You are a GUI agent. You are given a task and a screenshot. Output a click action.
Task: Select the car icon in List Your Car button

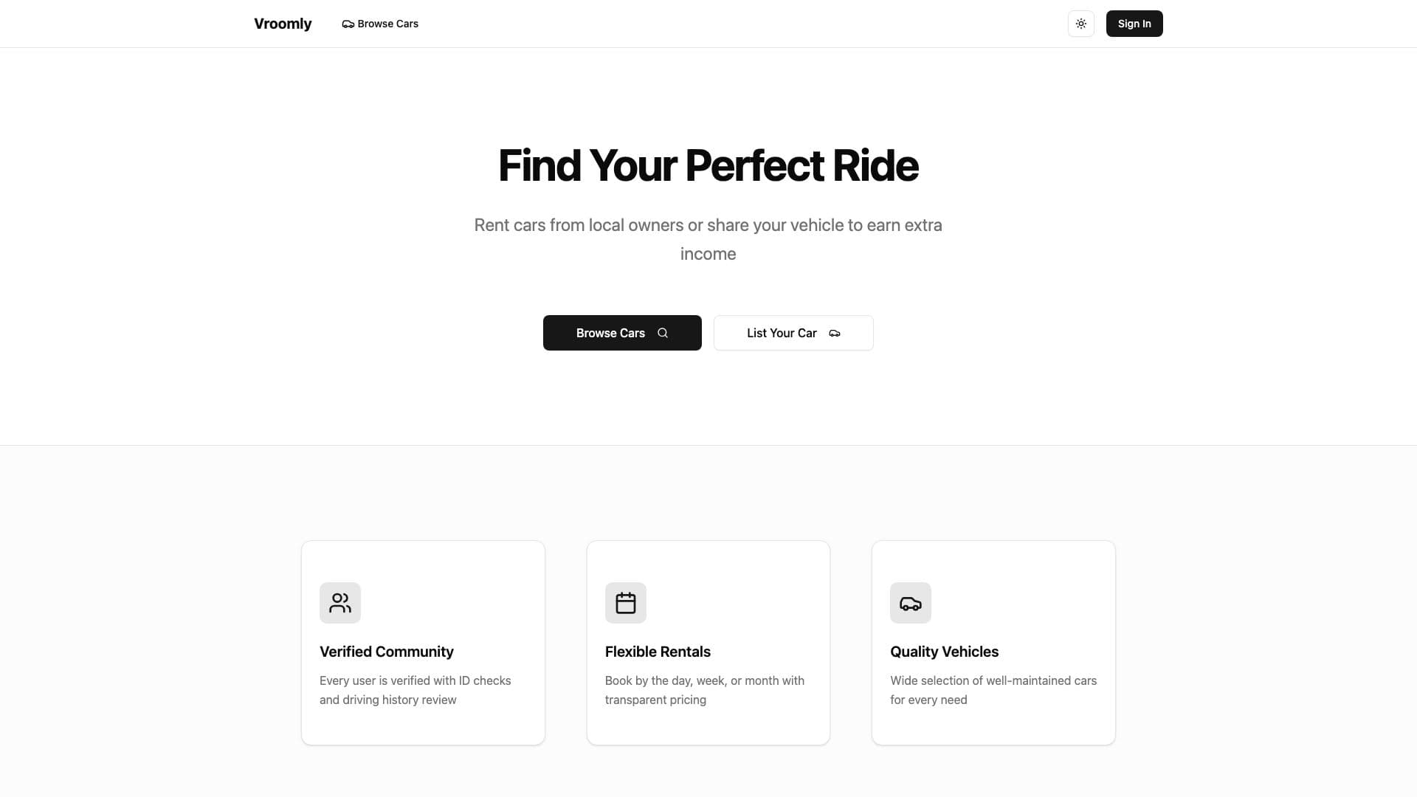834,333
